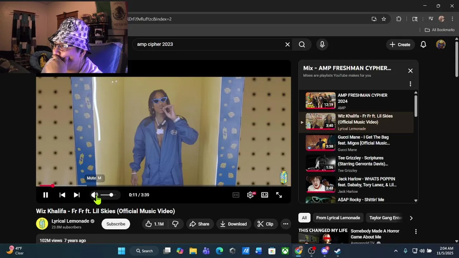Open Chrome tab search icon
The height and width of the screenshot is (258, 459).
[415, 19]
